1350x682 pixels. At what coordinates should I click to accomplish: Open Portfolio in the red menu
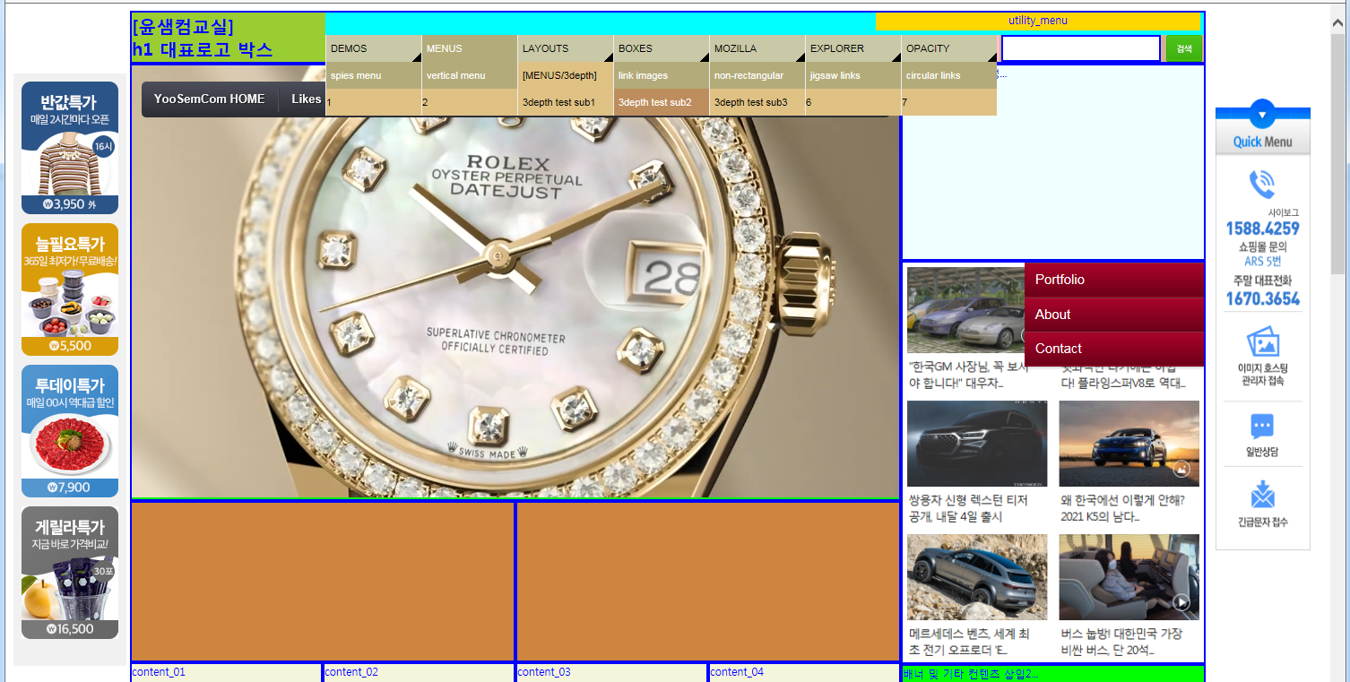click(x=1114, y=280)
